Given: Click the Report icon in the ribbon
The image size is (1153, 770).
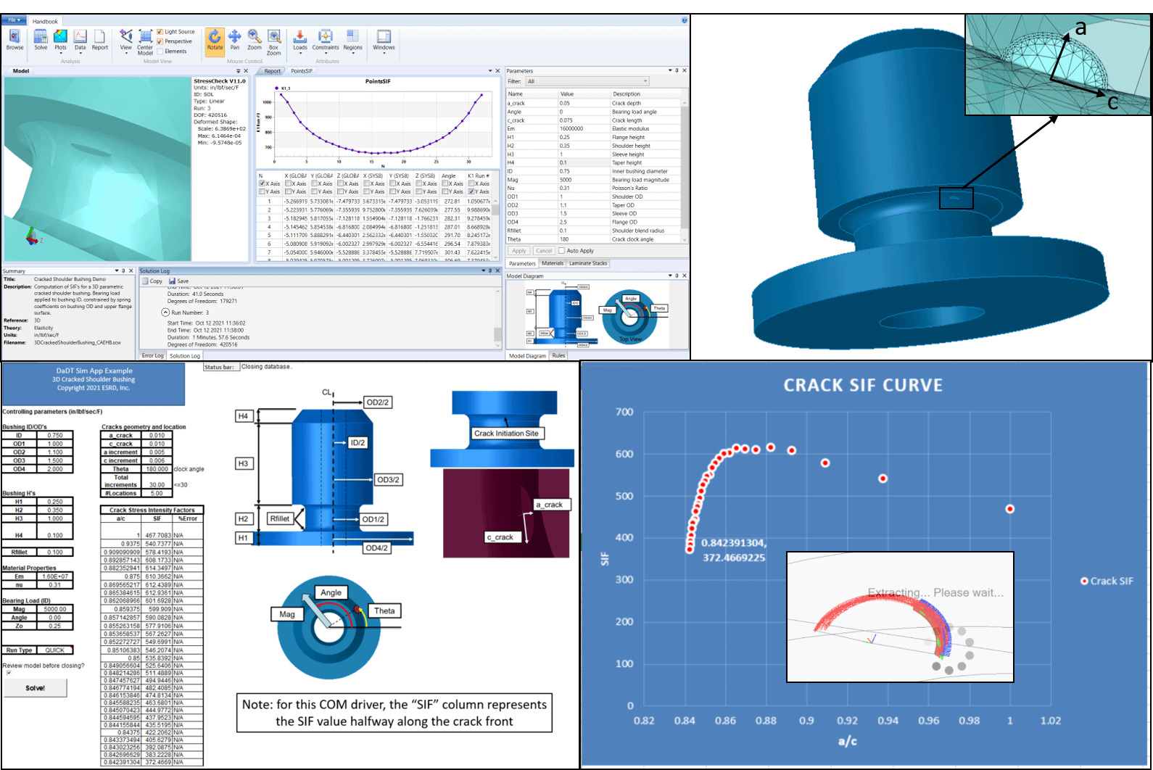Looking at the screenshot, I should pyautogui.click(x=99, y=39).
